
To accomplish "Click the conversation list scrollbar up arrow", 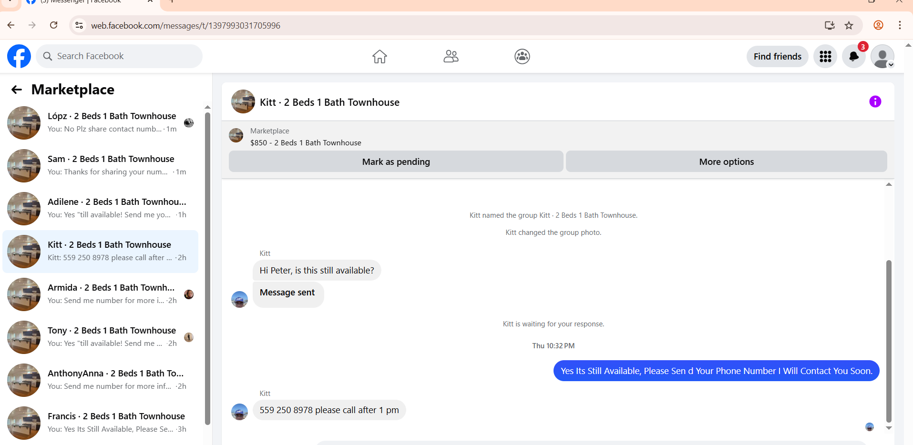I will pos(207,107).
